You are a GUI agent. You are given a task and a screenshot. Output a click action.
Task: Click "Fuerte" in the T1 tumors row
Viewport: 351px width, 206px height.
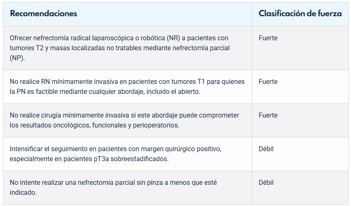(268, 82)
